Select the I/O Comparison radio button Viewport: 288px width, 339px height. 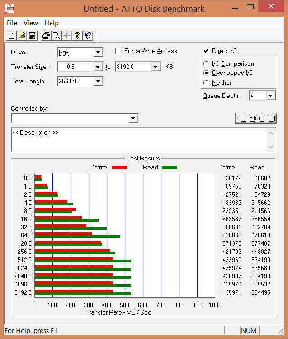206,64
